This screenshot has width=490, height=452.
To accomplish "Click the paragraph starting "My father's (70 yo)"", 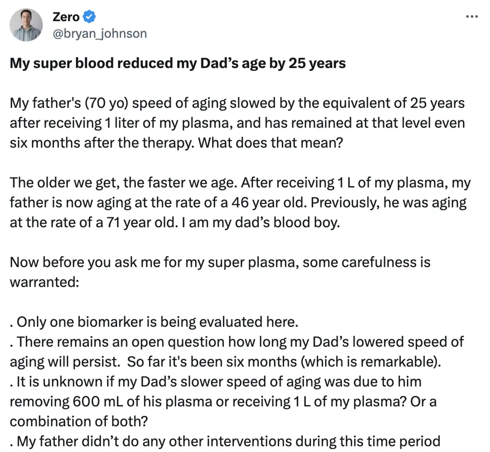I will (237, 123).
